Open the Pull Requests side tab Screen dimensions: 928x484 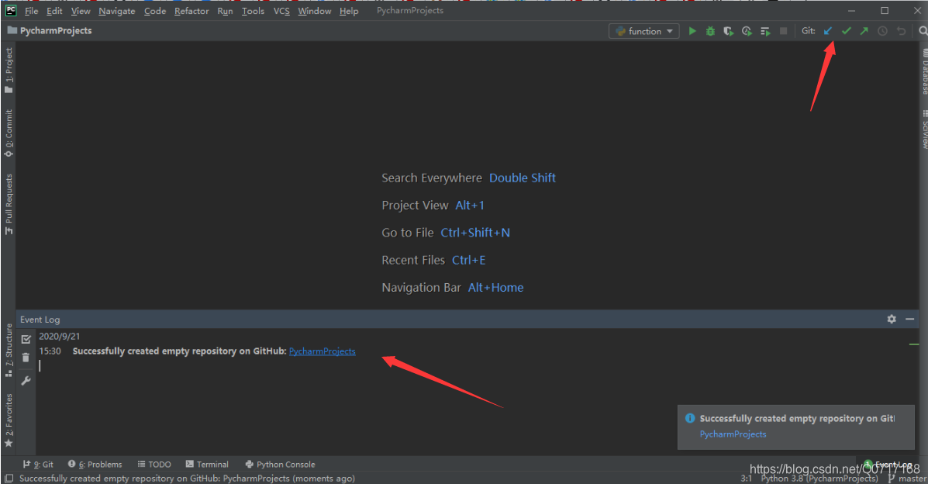coord(9,204)
